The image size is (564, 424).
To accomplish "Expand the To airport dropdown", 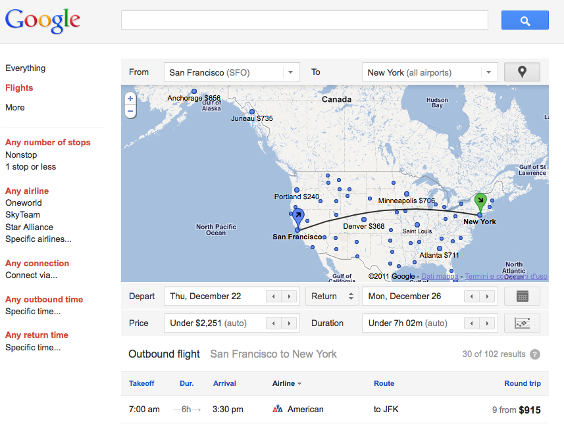I will 488,72.
